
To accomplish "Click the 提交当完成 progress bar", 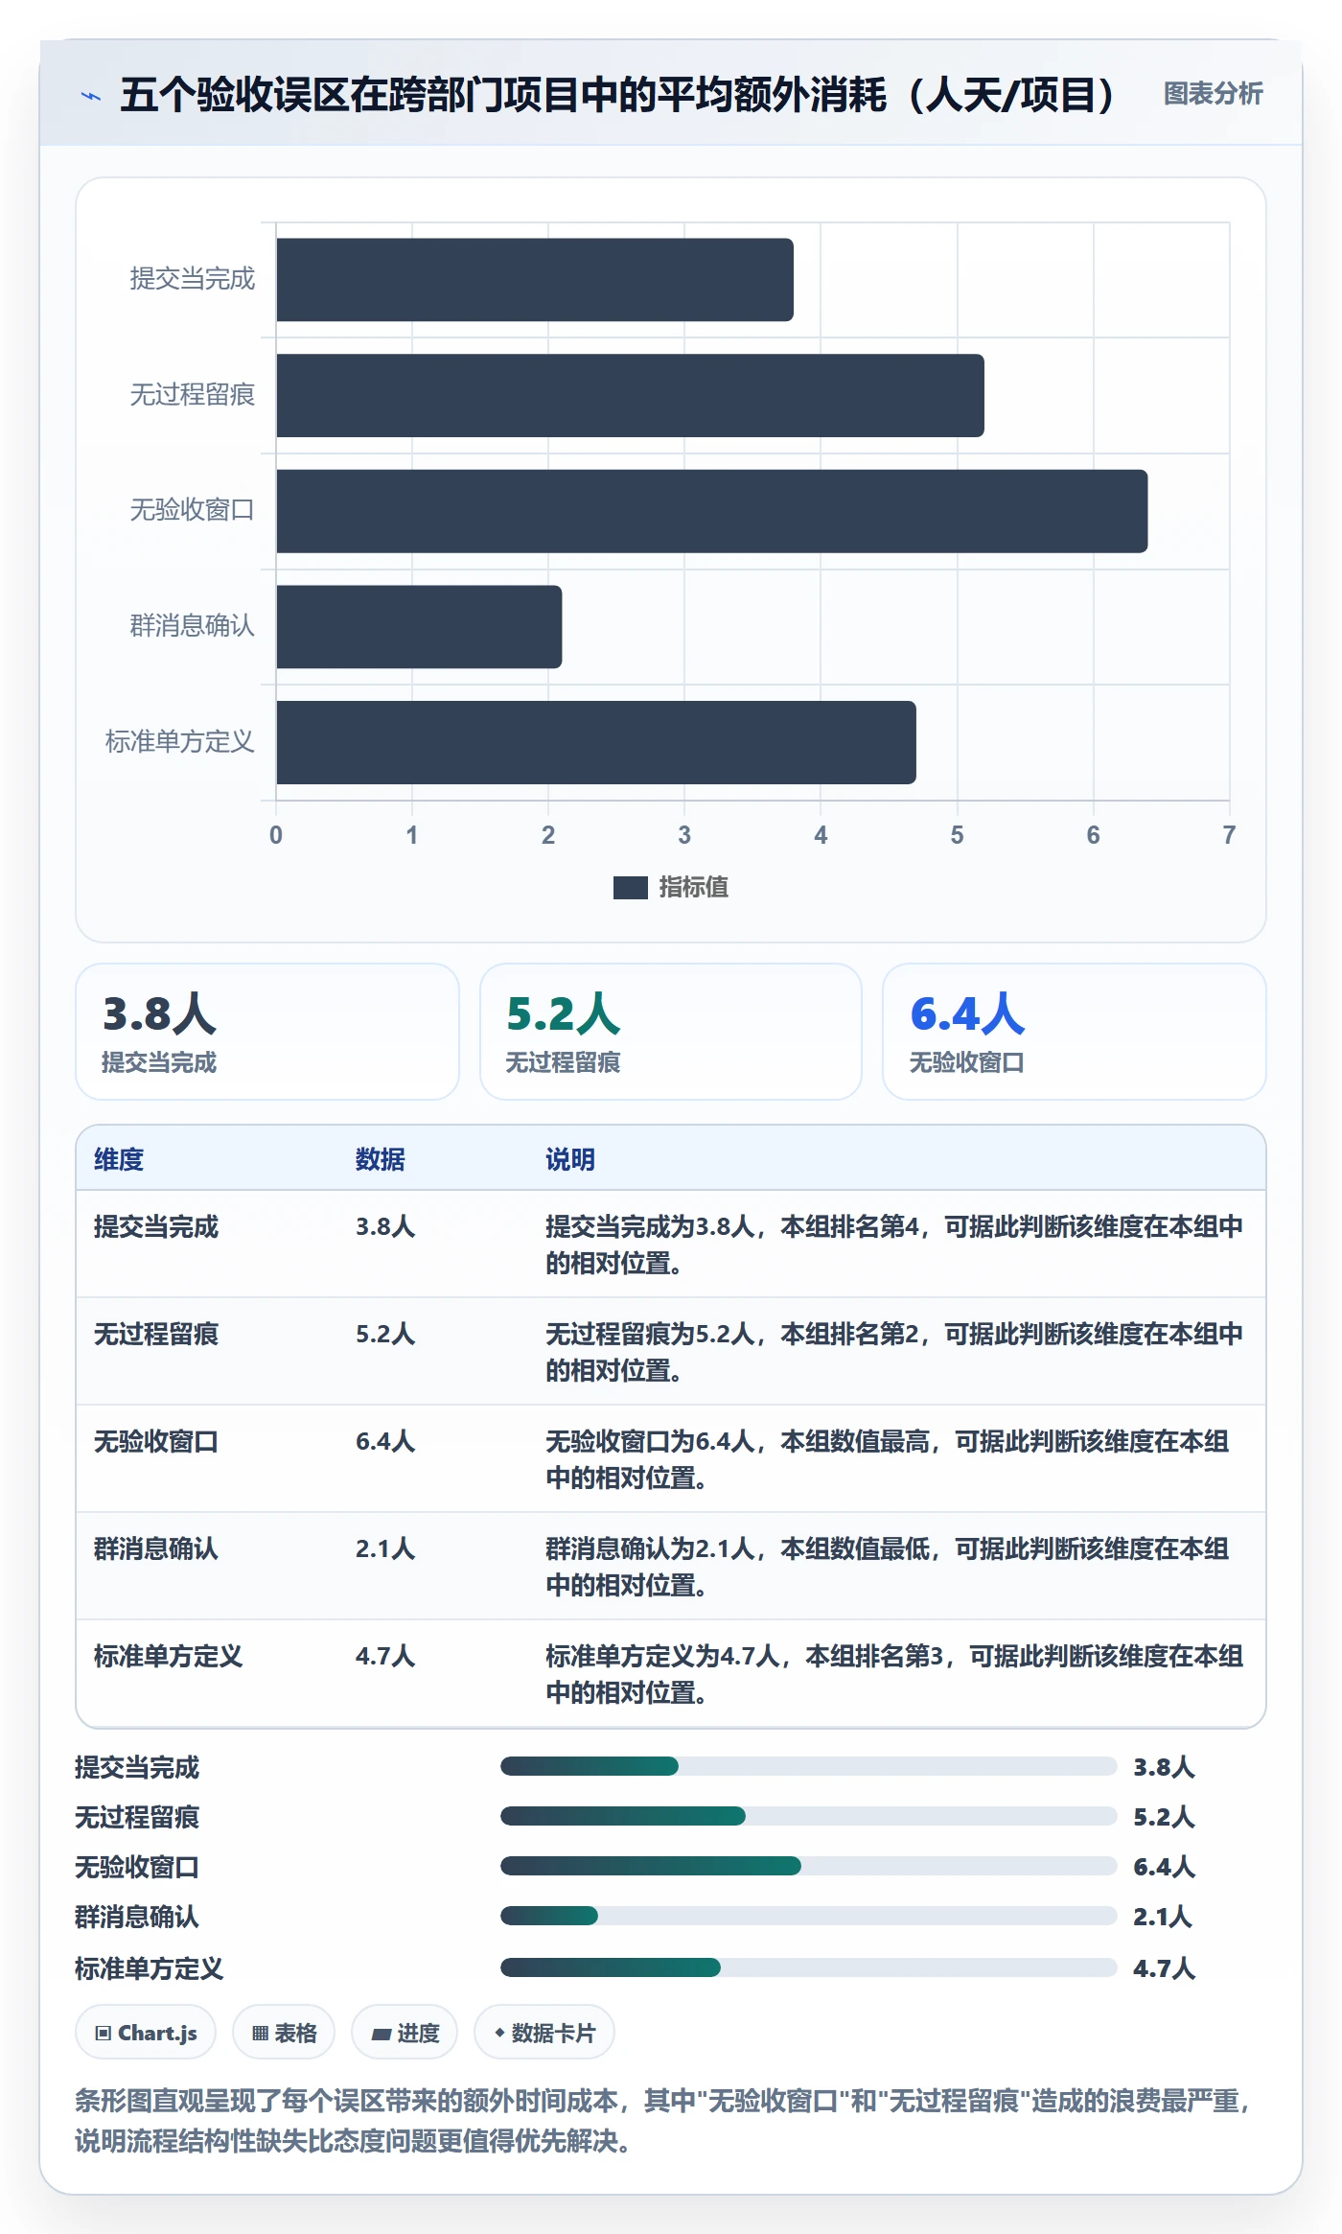I will [x=809, y=1766].
